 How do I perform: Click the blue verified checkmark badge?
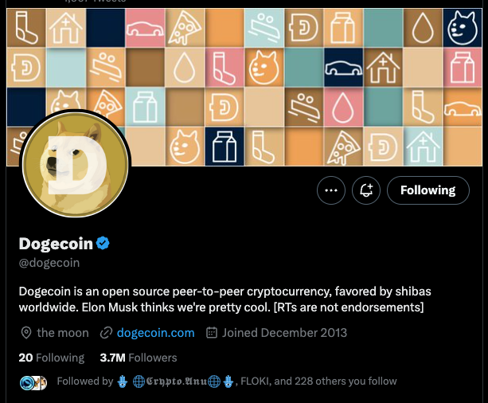point(103,243)
